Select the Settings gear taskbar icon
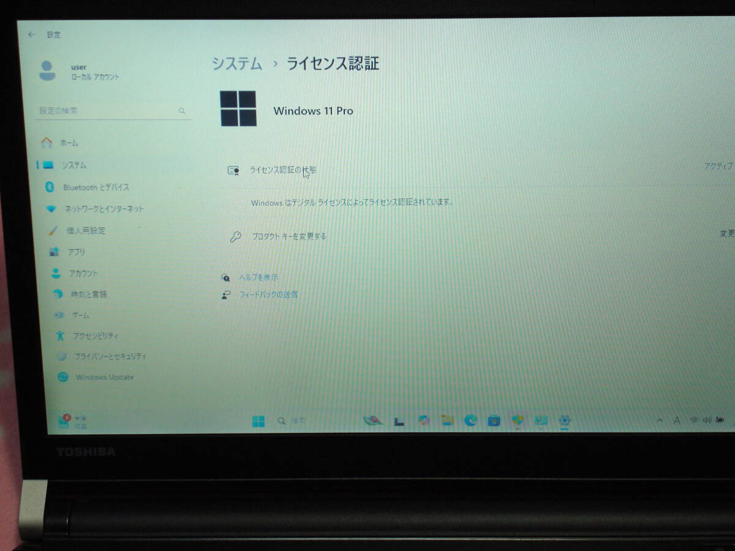 (x=565, y=420)
